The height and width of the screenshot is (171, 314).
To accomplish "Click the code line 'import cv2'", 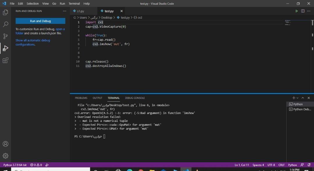I will 94,22.
